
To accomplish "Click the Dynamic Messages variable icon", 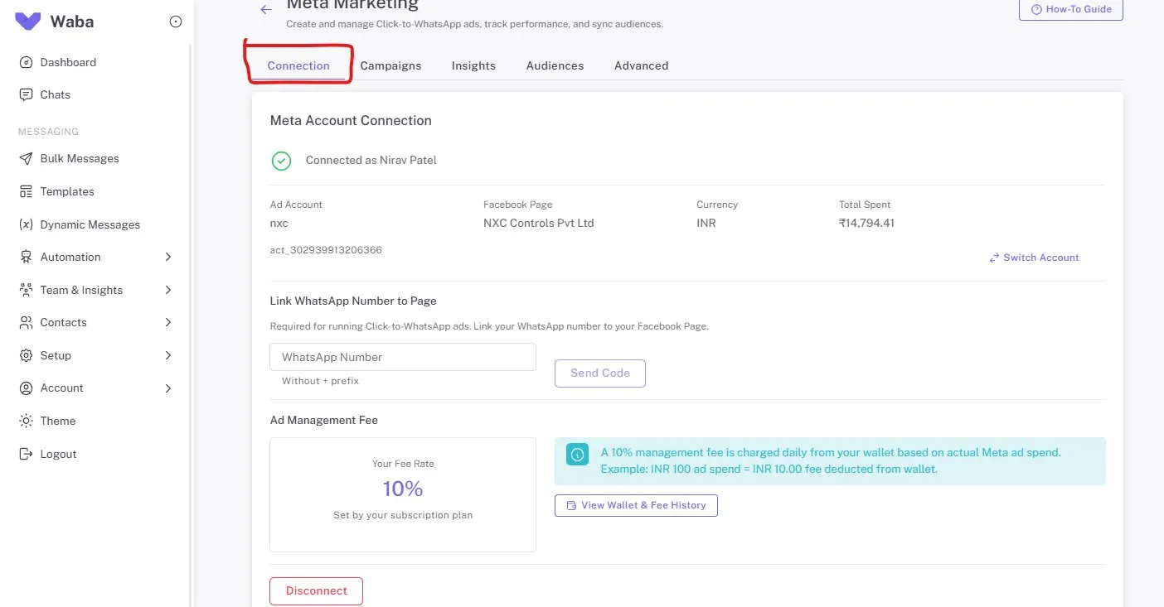I will tap(26, 224).
